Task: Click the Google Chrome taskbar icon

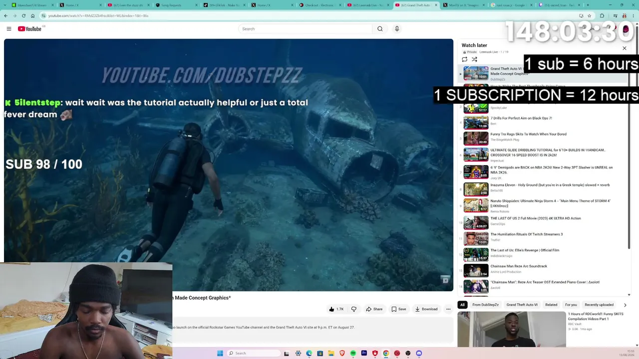Action: [386, 353]
